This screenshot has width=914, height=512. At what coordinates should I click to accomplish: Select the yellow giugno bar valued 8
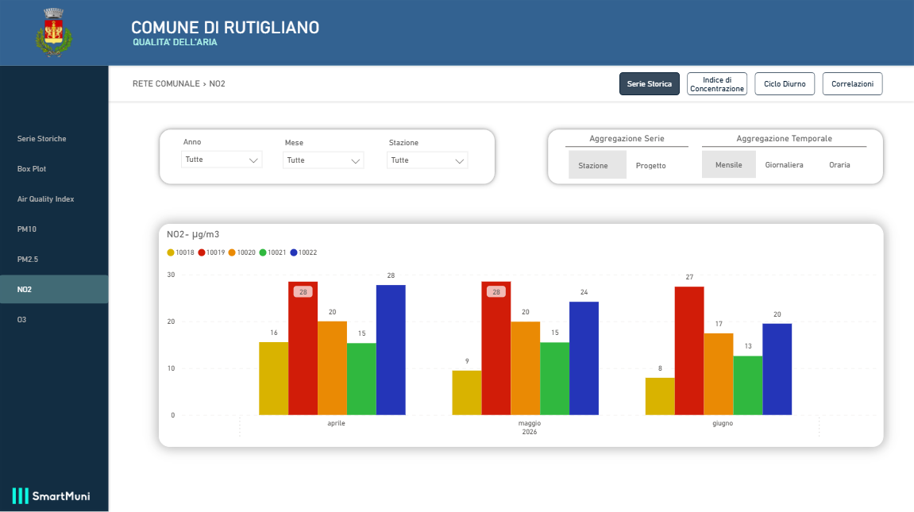pyautogui.click(x=660, y=397)
